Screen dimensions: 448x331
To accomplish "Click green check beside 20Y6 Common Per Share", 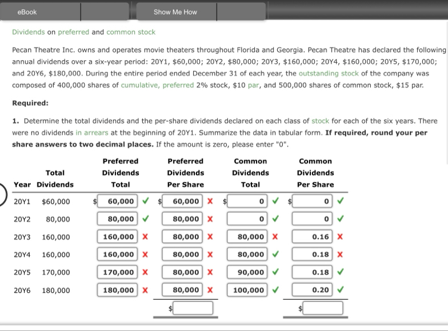I will click(x=341, y=290).
